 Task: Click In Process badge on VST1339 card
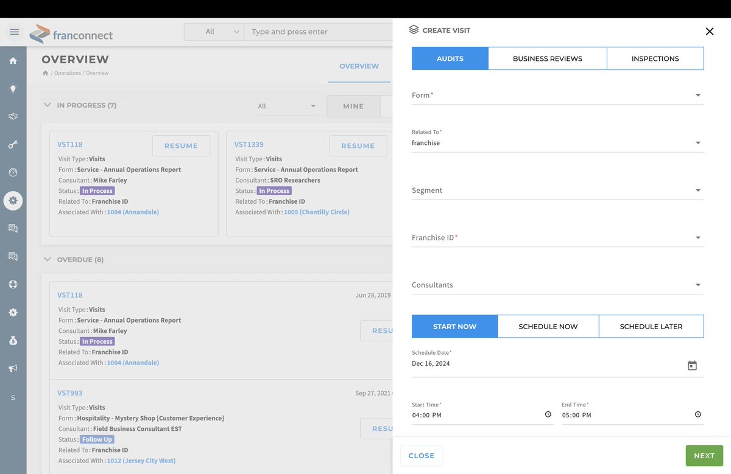pos(274,191)
